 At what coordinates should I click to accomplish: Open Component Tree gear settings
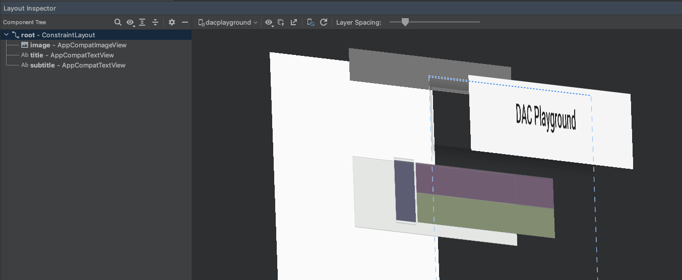coord(172,22)
